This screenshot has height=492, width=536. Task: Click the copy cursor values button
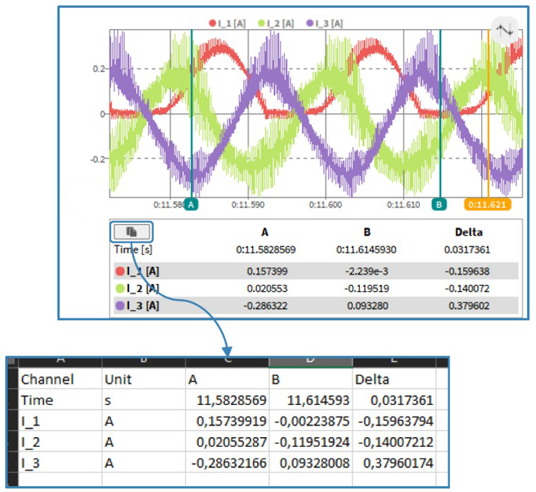point(132,231)
